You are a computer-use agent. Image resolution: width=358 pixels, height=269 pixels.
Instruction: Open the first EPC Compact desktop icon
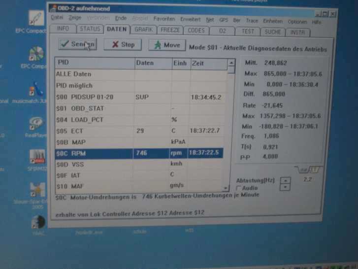click(36, 22)
